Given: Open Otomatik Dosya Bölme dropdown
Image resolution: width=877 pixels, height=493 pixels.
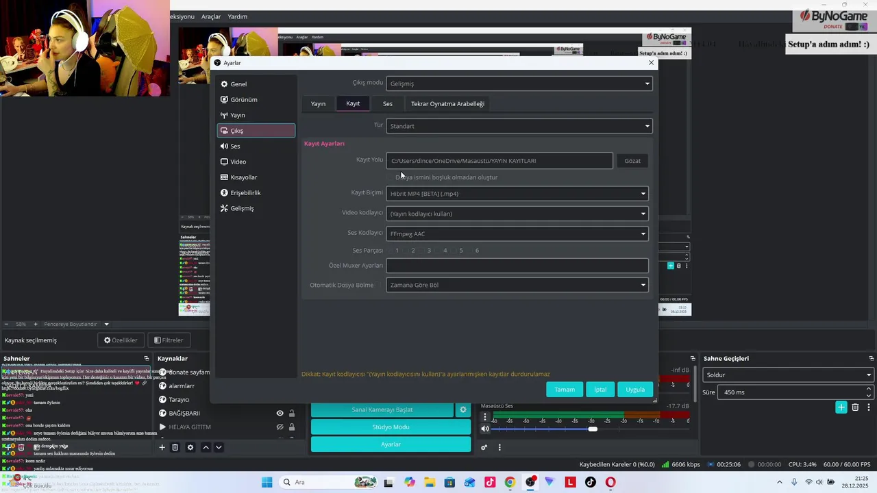Looking at the screenshot, I should pos(517,285).
